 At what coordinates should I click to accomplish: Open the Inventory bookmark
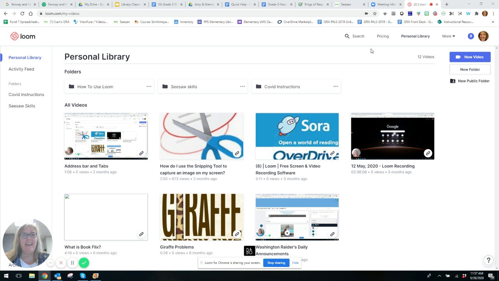click(x=184, y=22)
